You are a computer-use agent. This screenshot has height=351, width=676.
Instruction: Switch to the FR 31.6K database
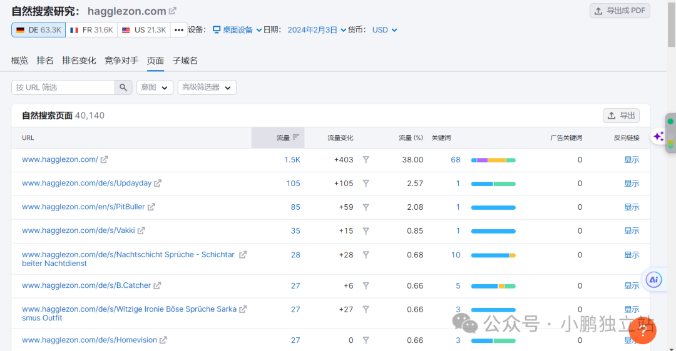91,30
